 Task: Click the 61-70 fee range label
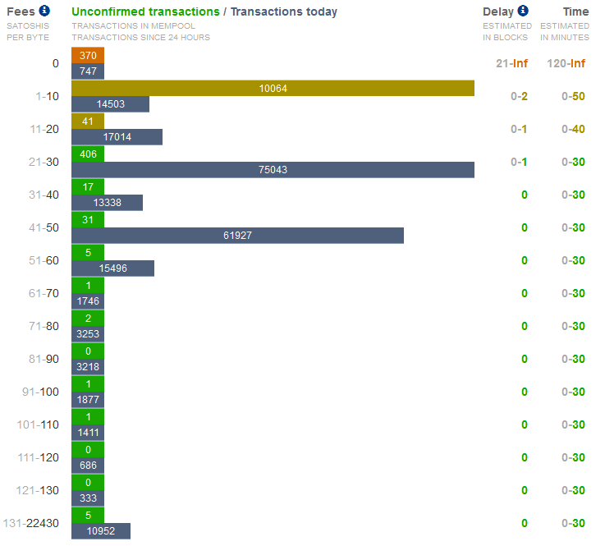44,293
